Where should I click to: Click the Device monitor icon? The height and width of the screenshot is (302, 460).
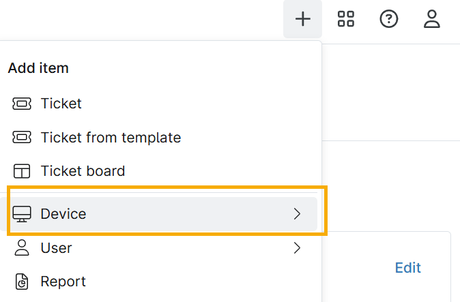pyautogui.click(x=22, y=214)
